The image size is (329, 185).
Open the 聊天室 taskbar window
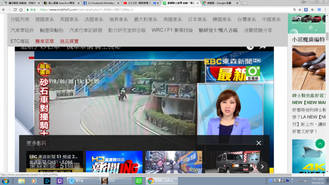pyautogui.click(x=82, y=181)
